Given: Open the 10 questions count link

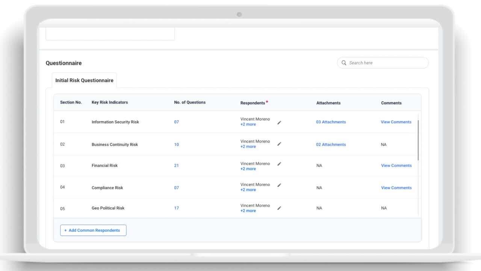Looking at the screenshot, I should tap(176, 145).
